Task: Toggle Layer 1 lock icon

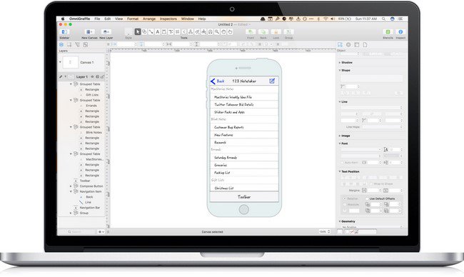Action: [x=102, y=76]
